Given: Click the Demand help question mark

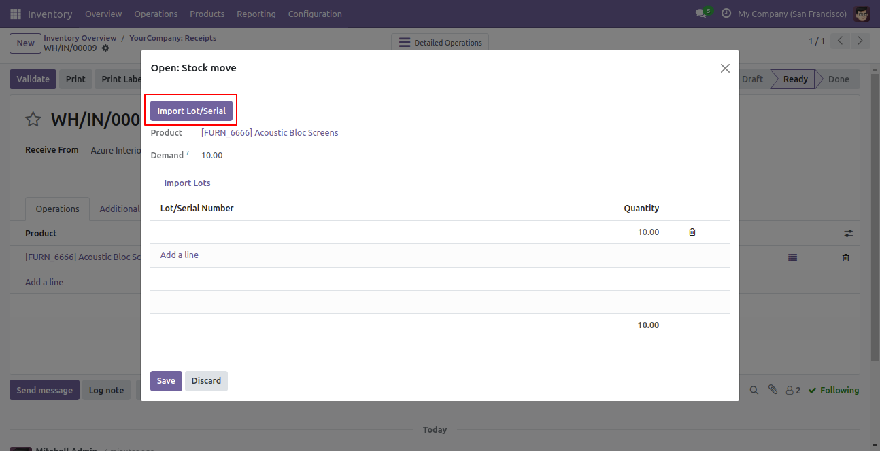Looking at the screenshot, I should coord(188,153).
